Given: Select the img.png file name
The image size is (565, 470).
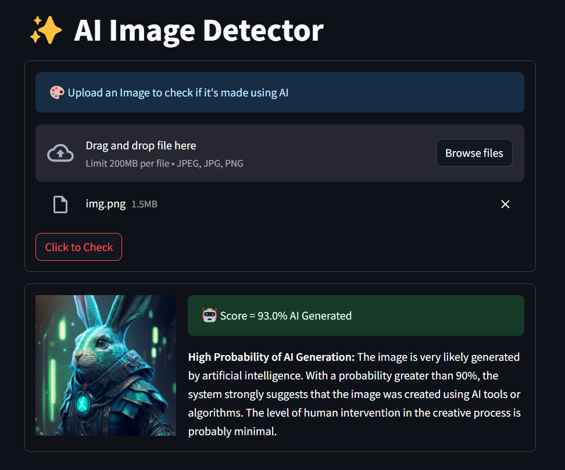Looking at the screenshot, I should tap(105, 204).
